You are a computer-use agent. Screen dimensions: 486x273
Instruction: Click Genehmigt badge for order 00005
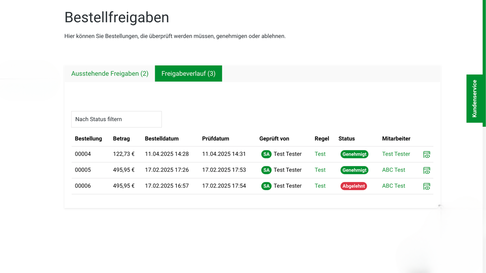pyautogui.click(x=354, y=170)
